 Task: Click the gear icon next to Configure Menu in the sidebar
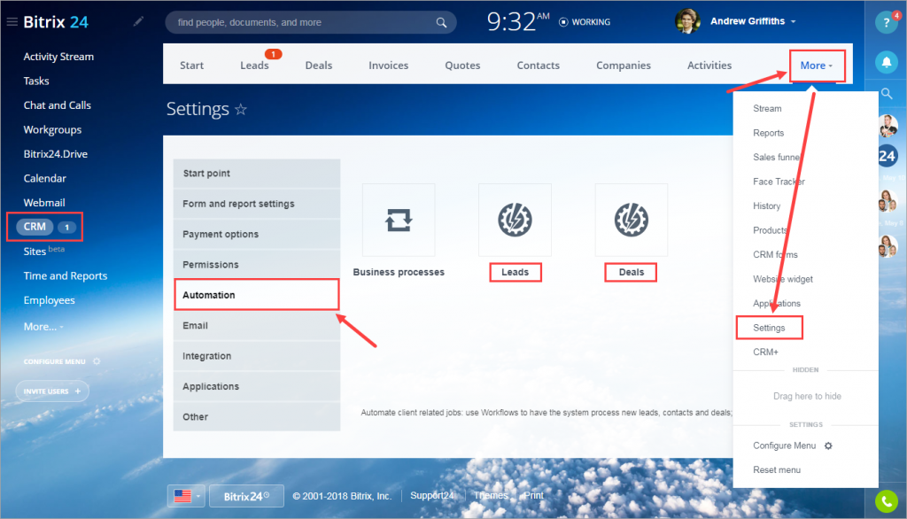tap(97, 361)
